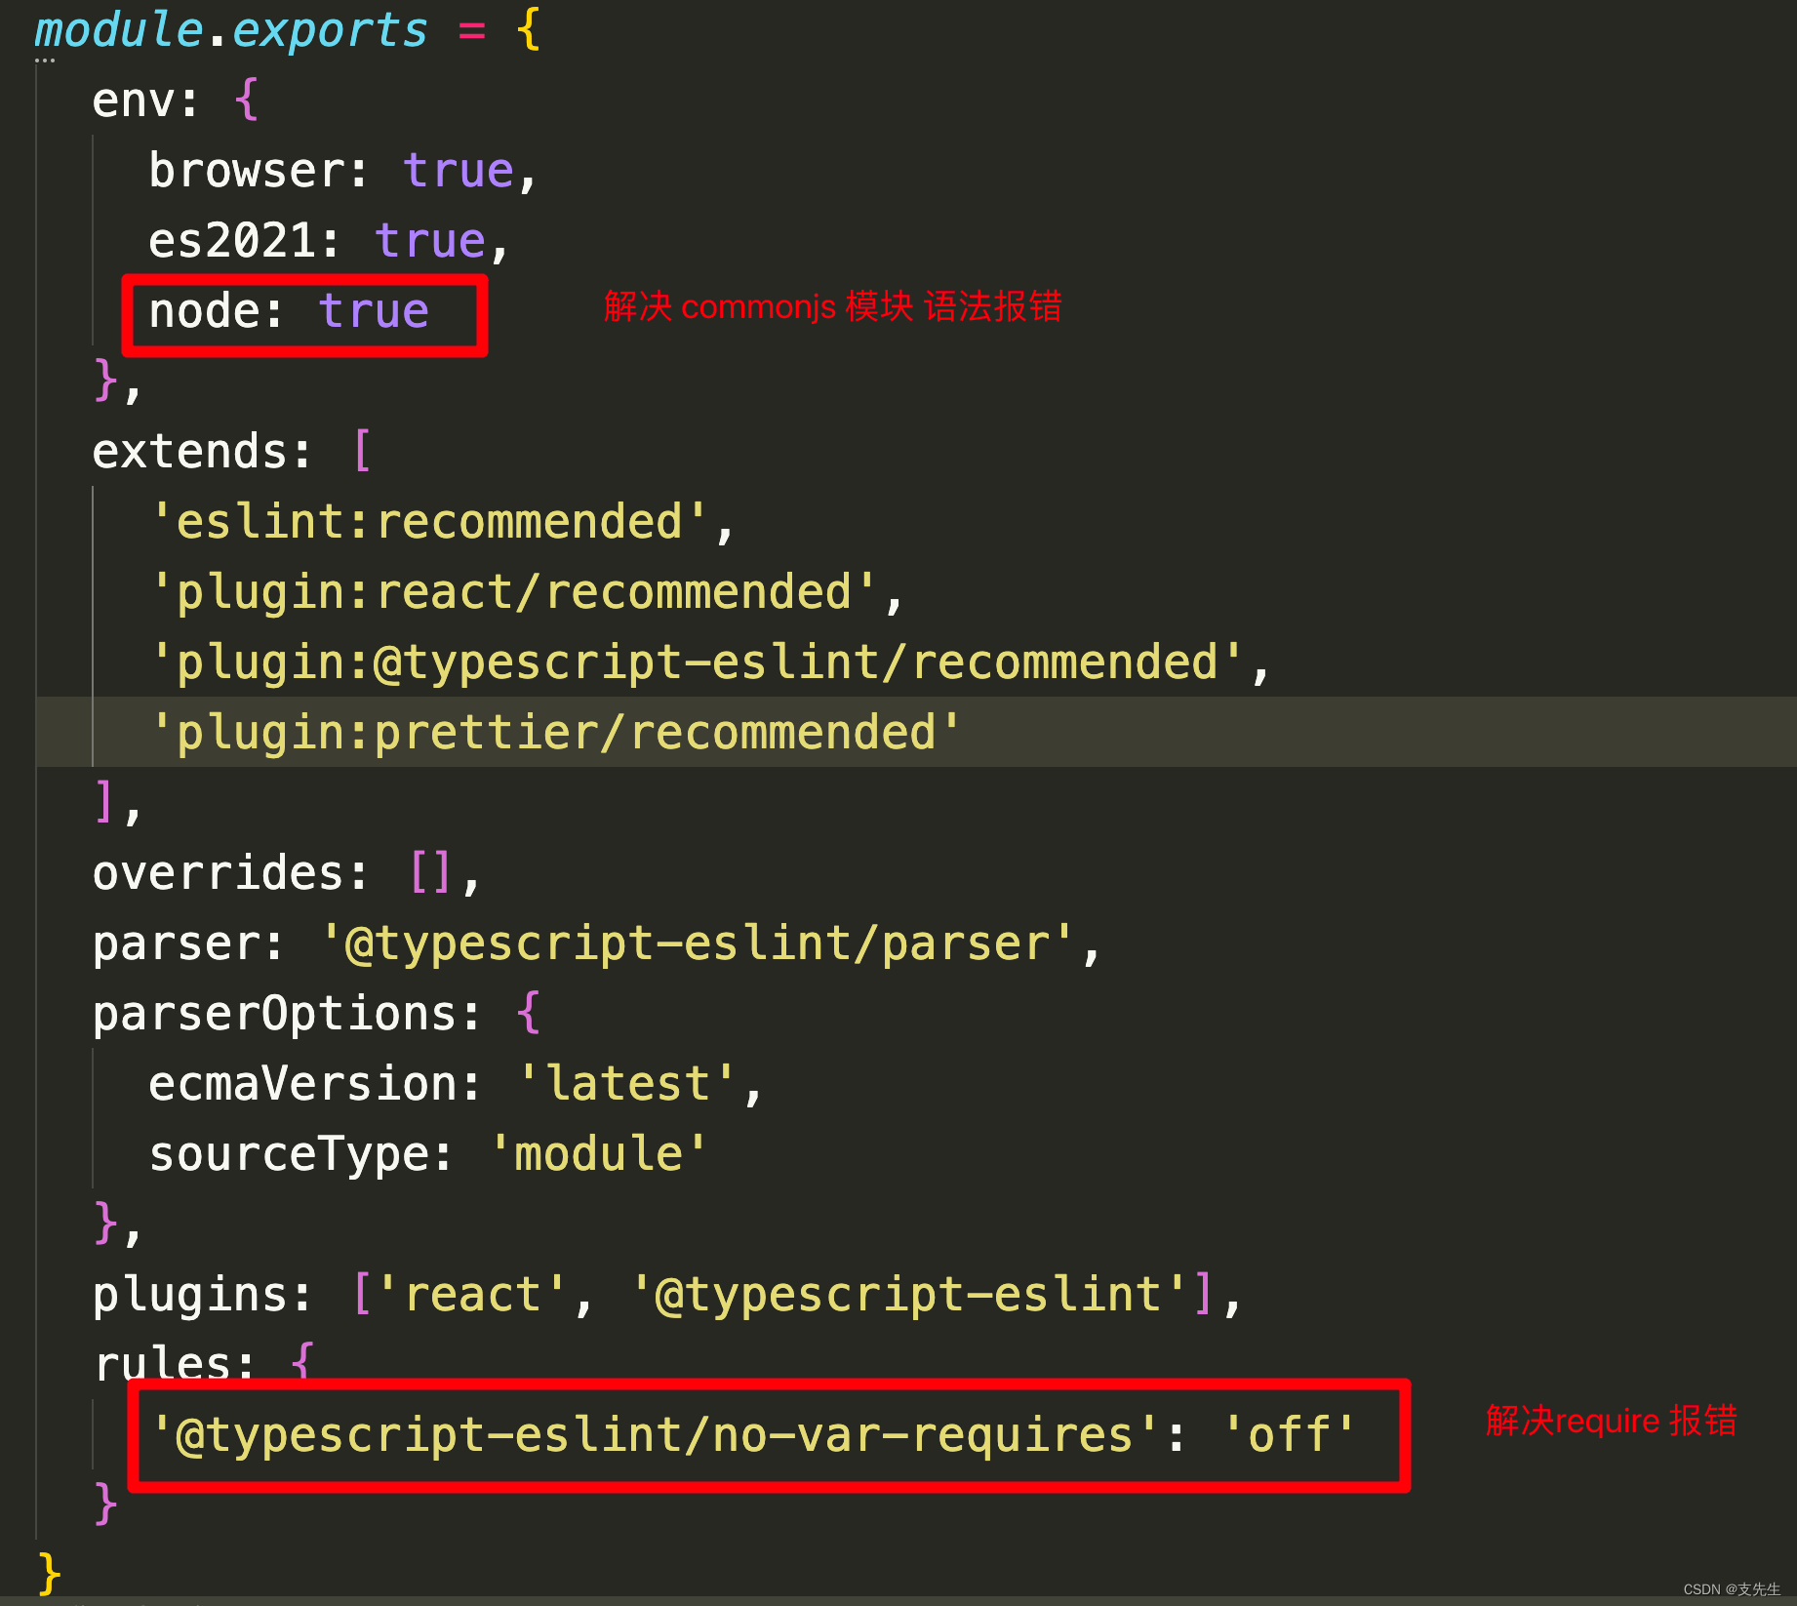
Task: Select the 'plugin:@typescript-eslint/recommended' string
Action: pos(698,662)
